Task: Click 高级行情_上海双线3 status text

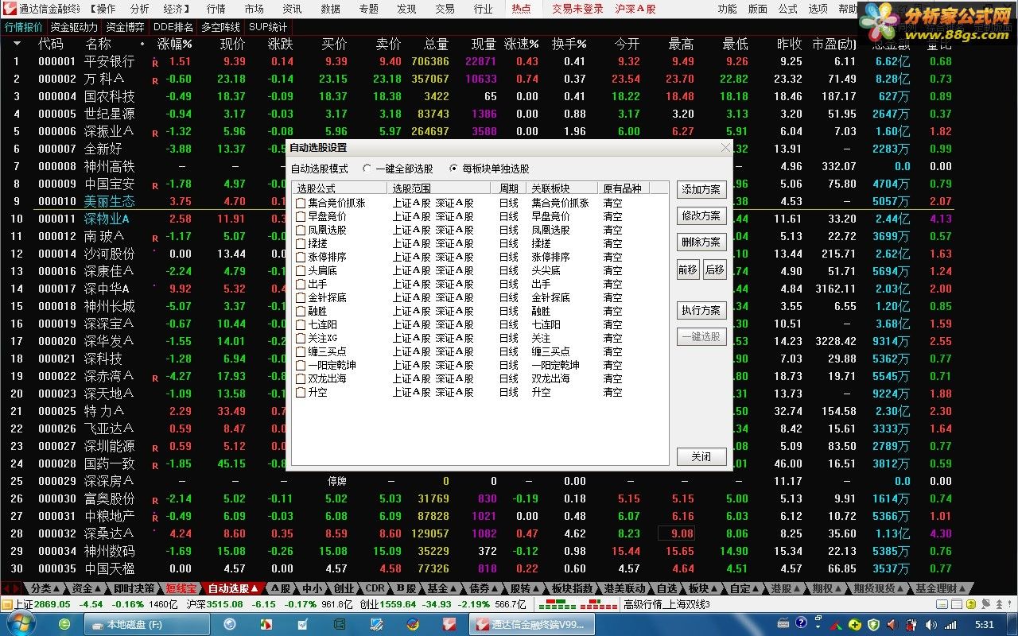Action: (x=666, y=605)
